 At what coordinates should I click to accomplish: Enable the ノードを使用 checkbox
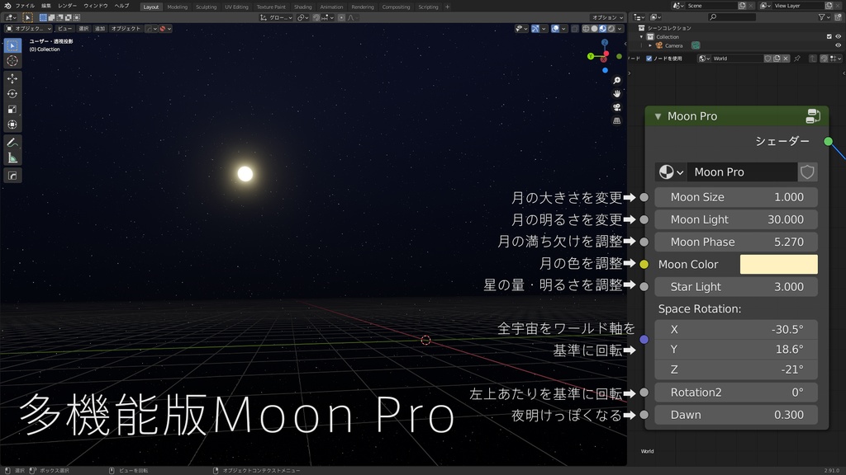pyautogui.click(x=649, y=58)
